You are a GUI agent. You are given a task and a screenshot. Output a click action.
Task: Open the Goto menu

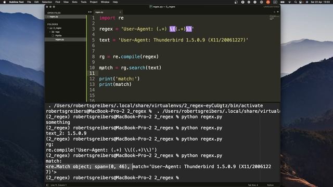(x=75, y=2)
